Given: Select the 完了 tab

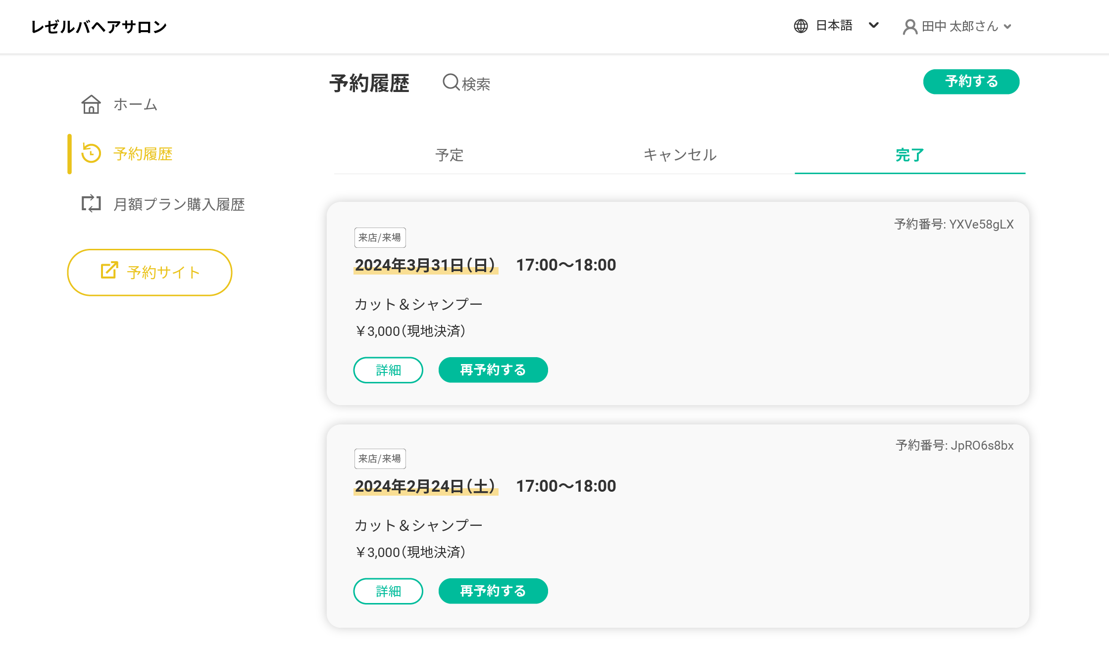Looking at the screenshot, I should pos(909,155).
